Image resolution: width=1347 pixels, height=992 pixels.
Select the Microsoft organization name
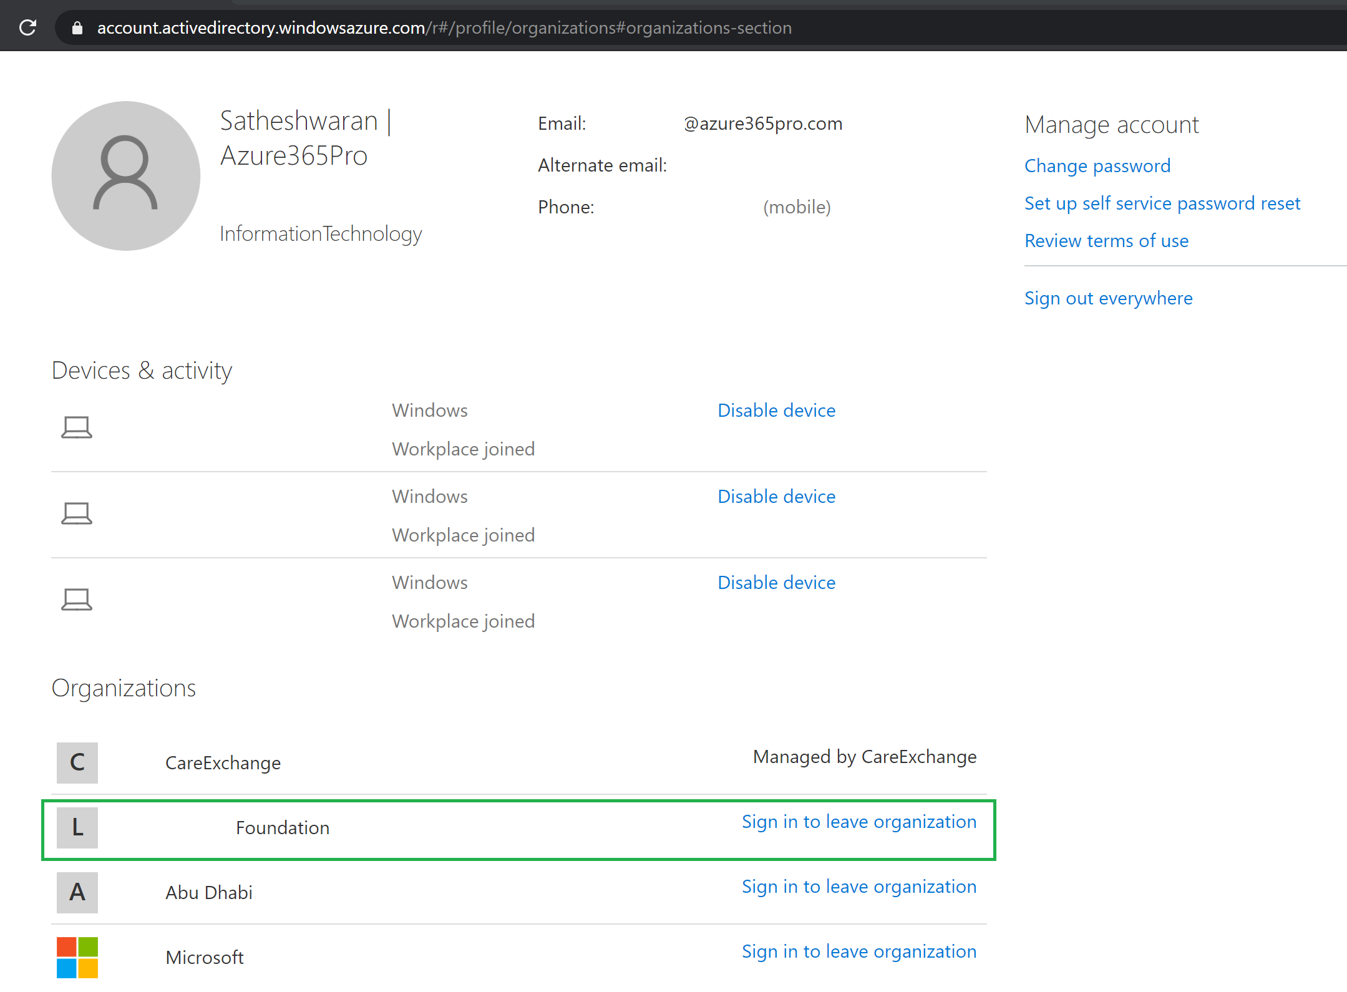coord(205,958)
